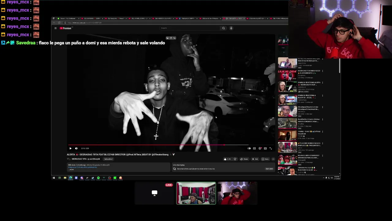Screen dimensions: 392x221
Task: Mute the video with the speaker icon
Action: [76, 148]
